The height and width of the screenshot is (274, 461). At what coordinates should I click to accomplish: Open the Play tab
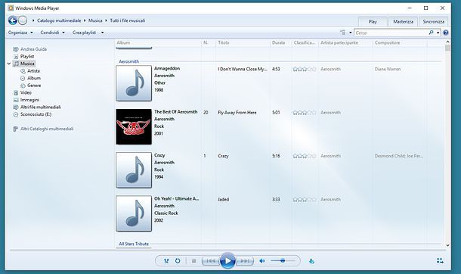(x=373, y=21)
